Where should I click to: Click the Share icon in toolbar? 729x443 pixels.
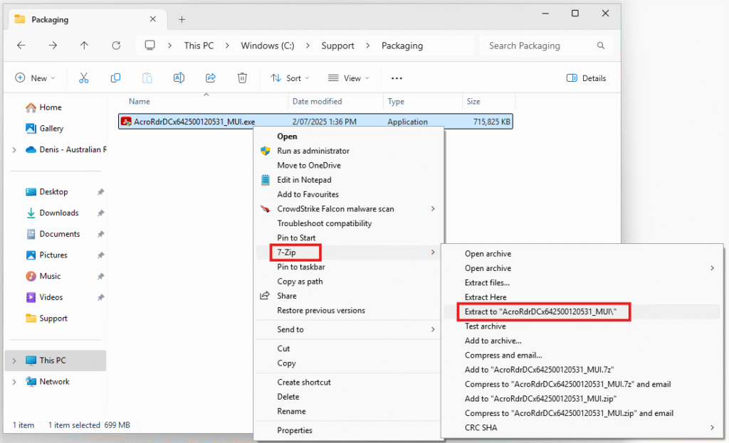(x=211, y=78)
